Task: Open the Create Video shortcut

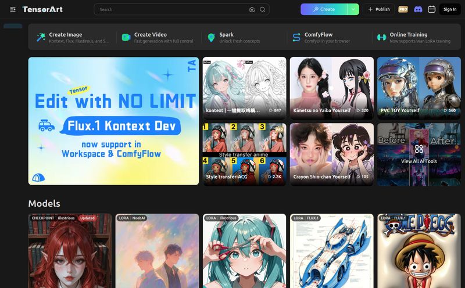Action: pos(158,37)
